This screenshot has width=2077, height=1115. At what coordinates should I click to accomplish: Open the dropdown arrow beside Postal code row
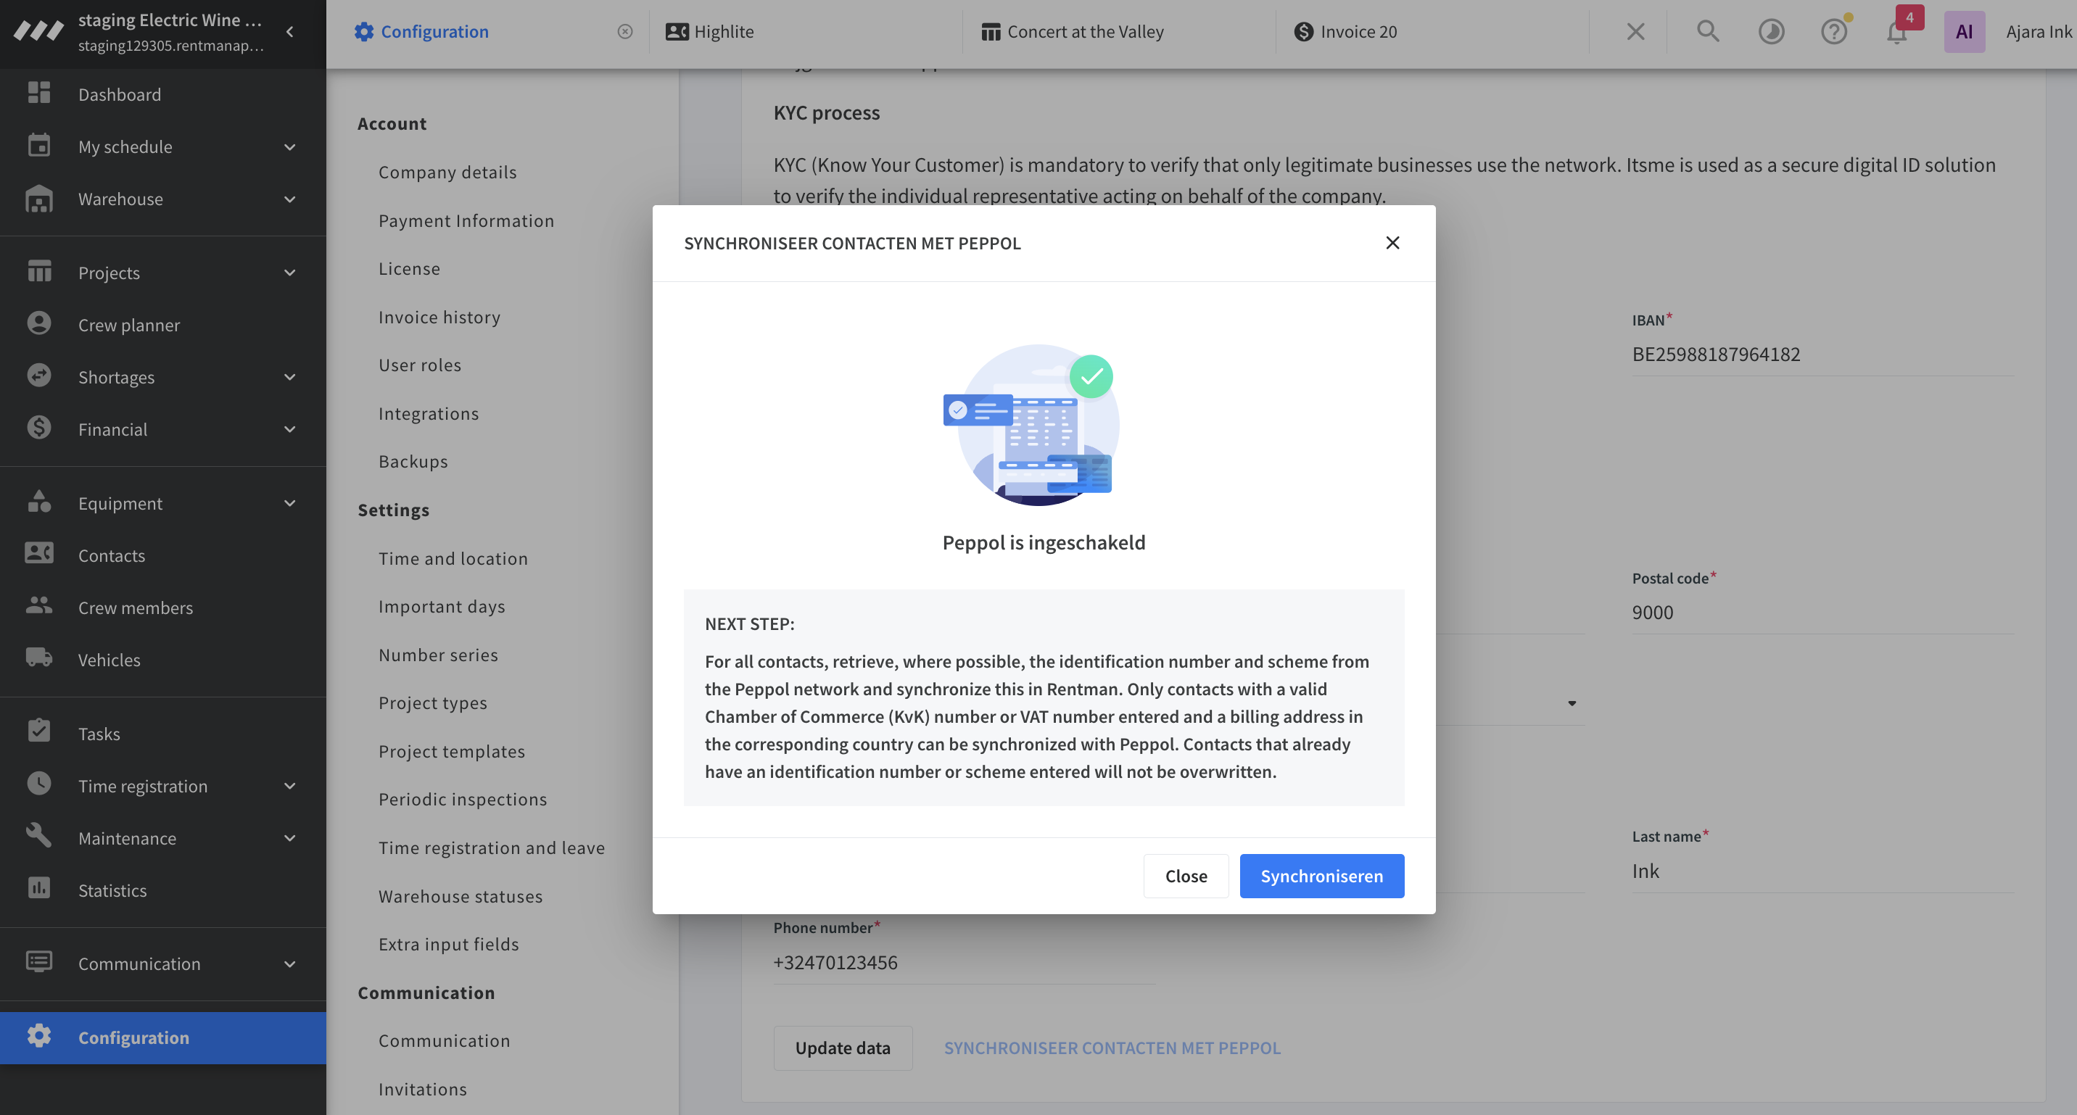pyautogui.click(x=1572, y=703)
